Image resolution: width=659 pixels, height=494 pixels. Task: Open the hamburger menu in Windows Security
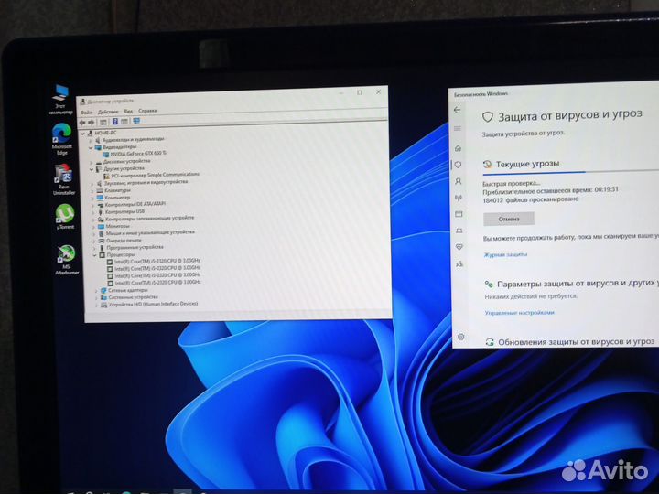(x=458, y=128)
